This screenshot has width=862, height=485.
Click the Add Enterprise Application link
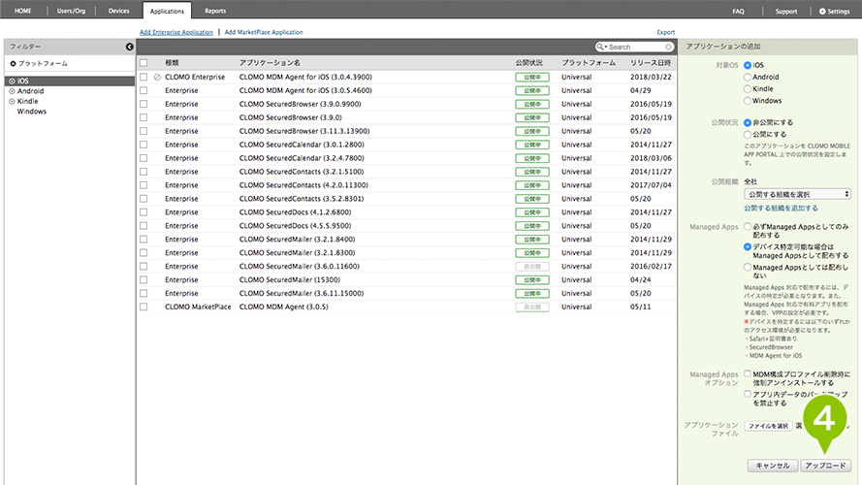[176, 32]
